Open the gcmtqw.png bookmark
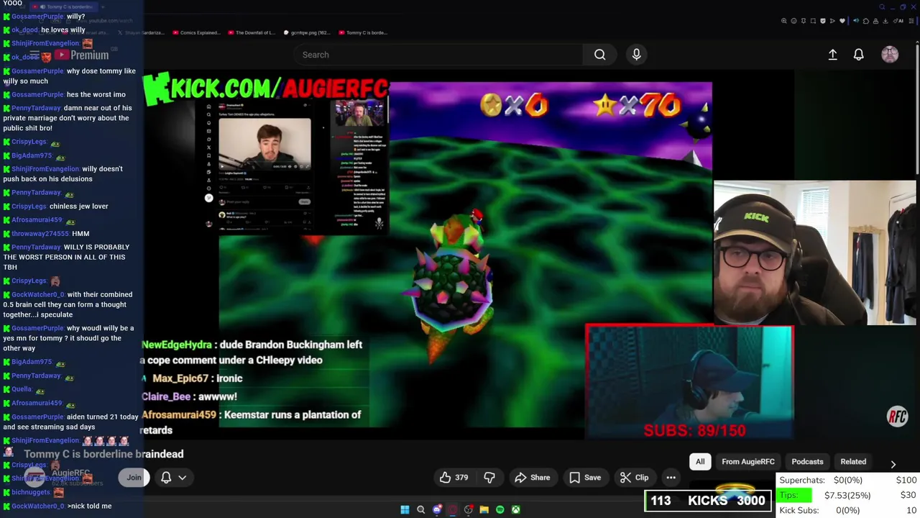 pos(307,32)
